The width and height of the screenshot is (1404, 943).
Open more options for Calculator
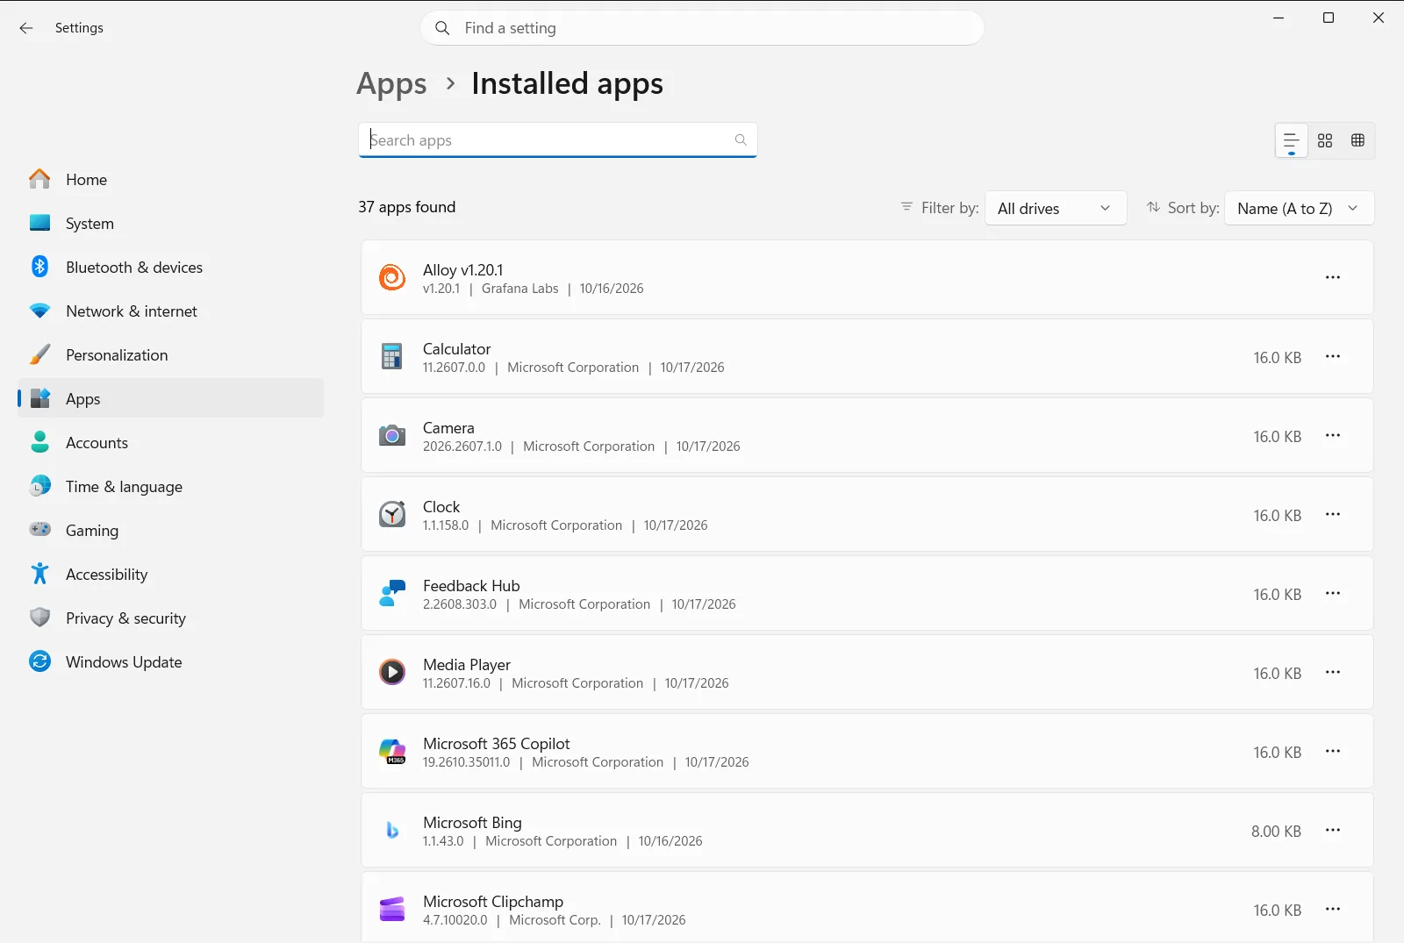1333,356
